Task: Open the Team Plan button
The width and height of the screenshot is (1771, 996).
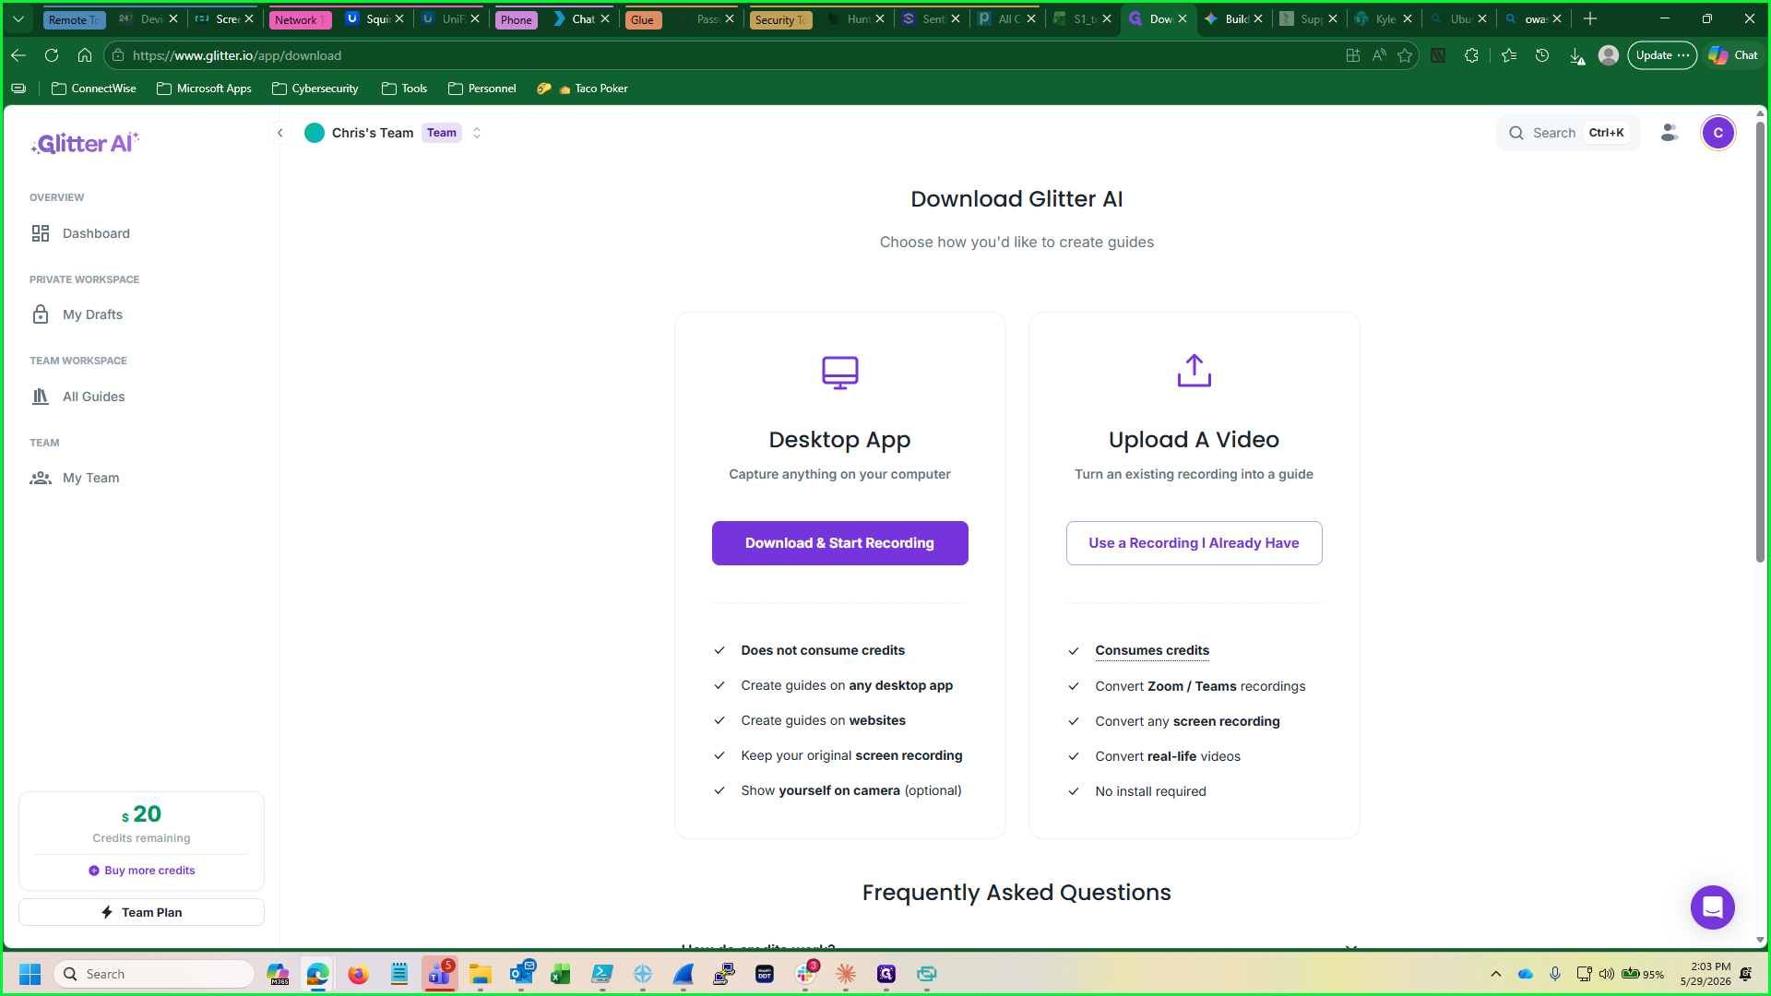Action: tap(141, 912)
